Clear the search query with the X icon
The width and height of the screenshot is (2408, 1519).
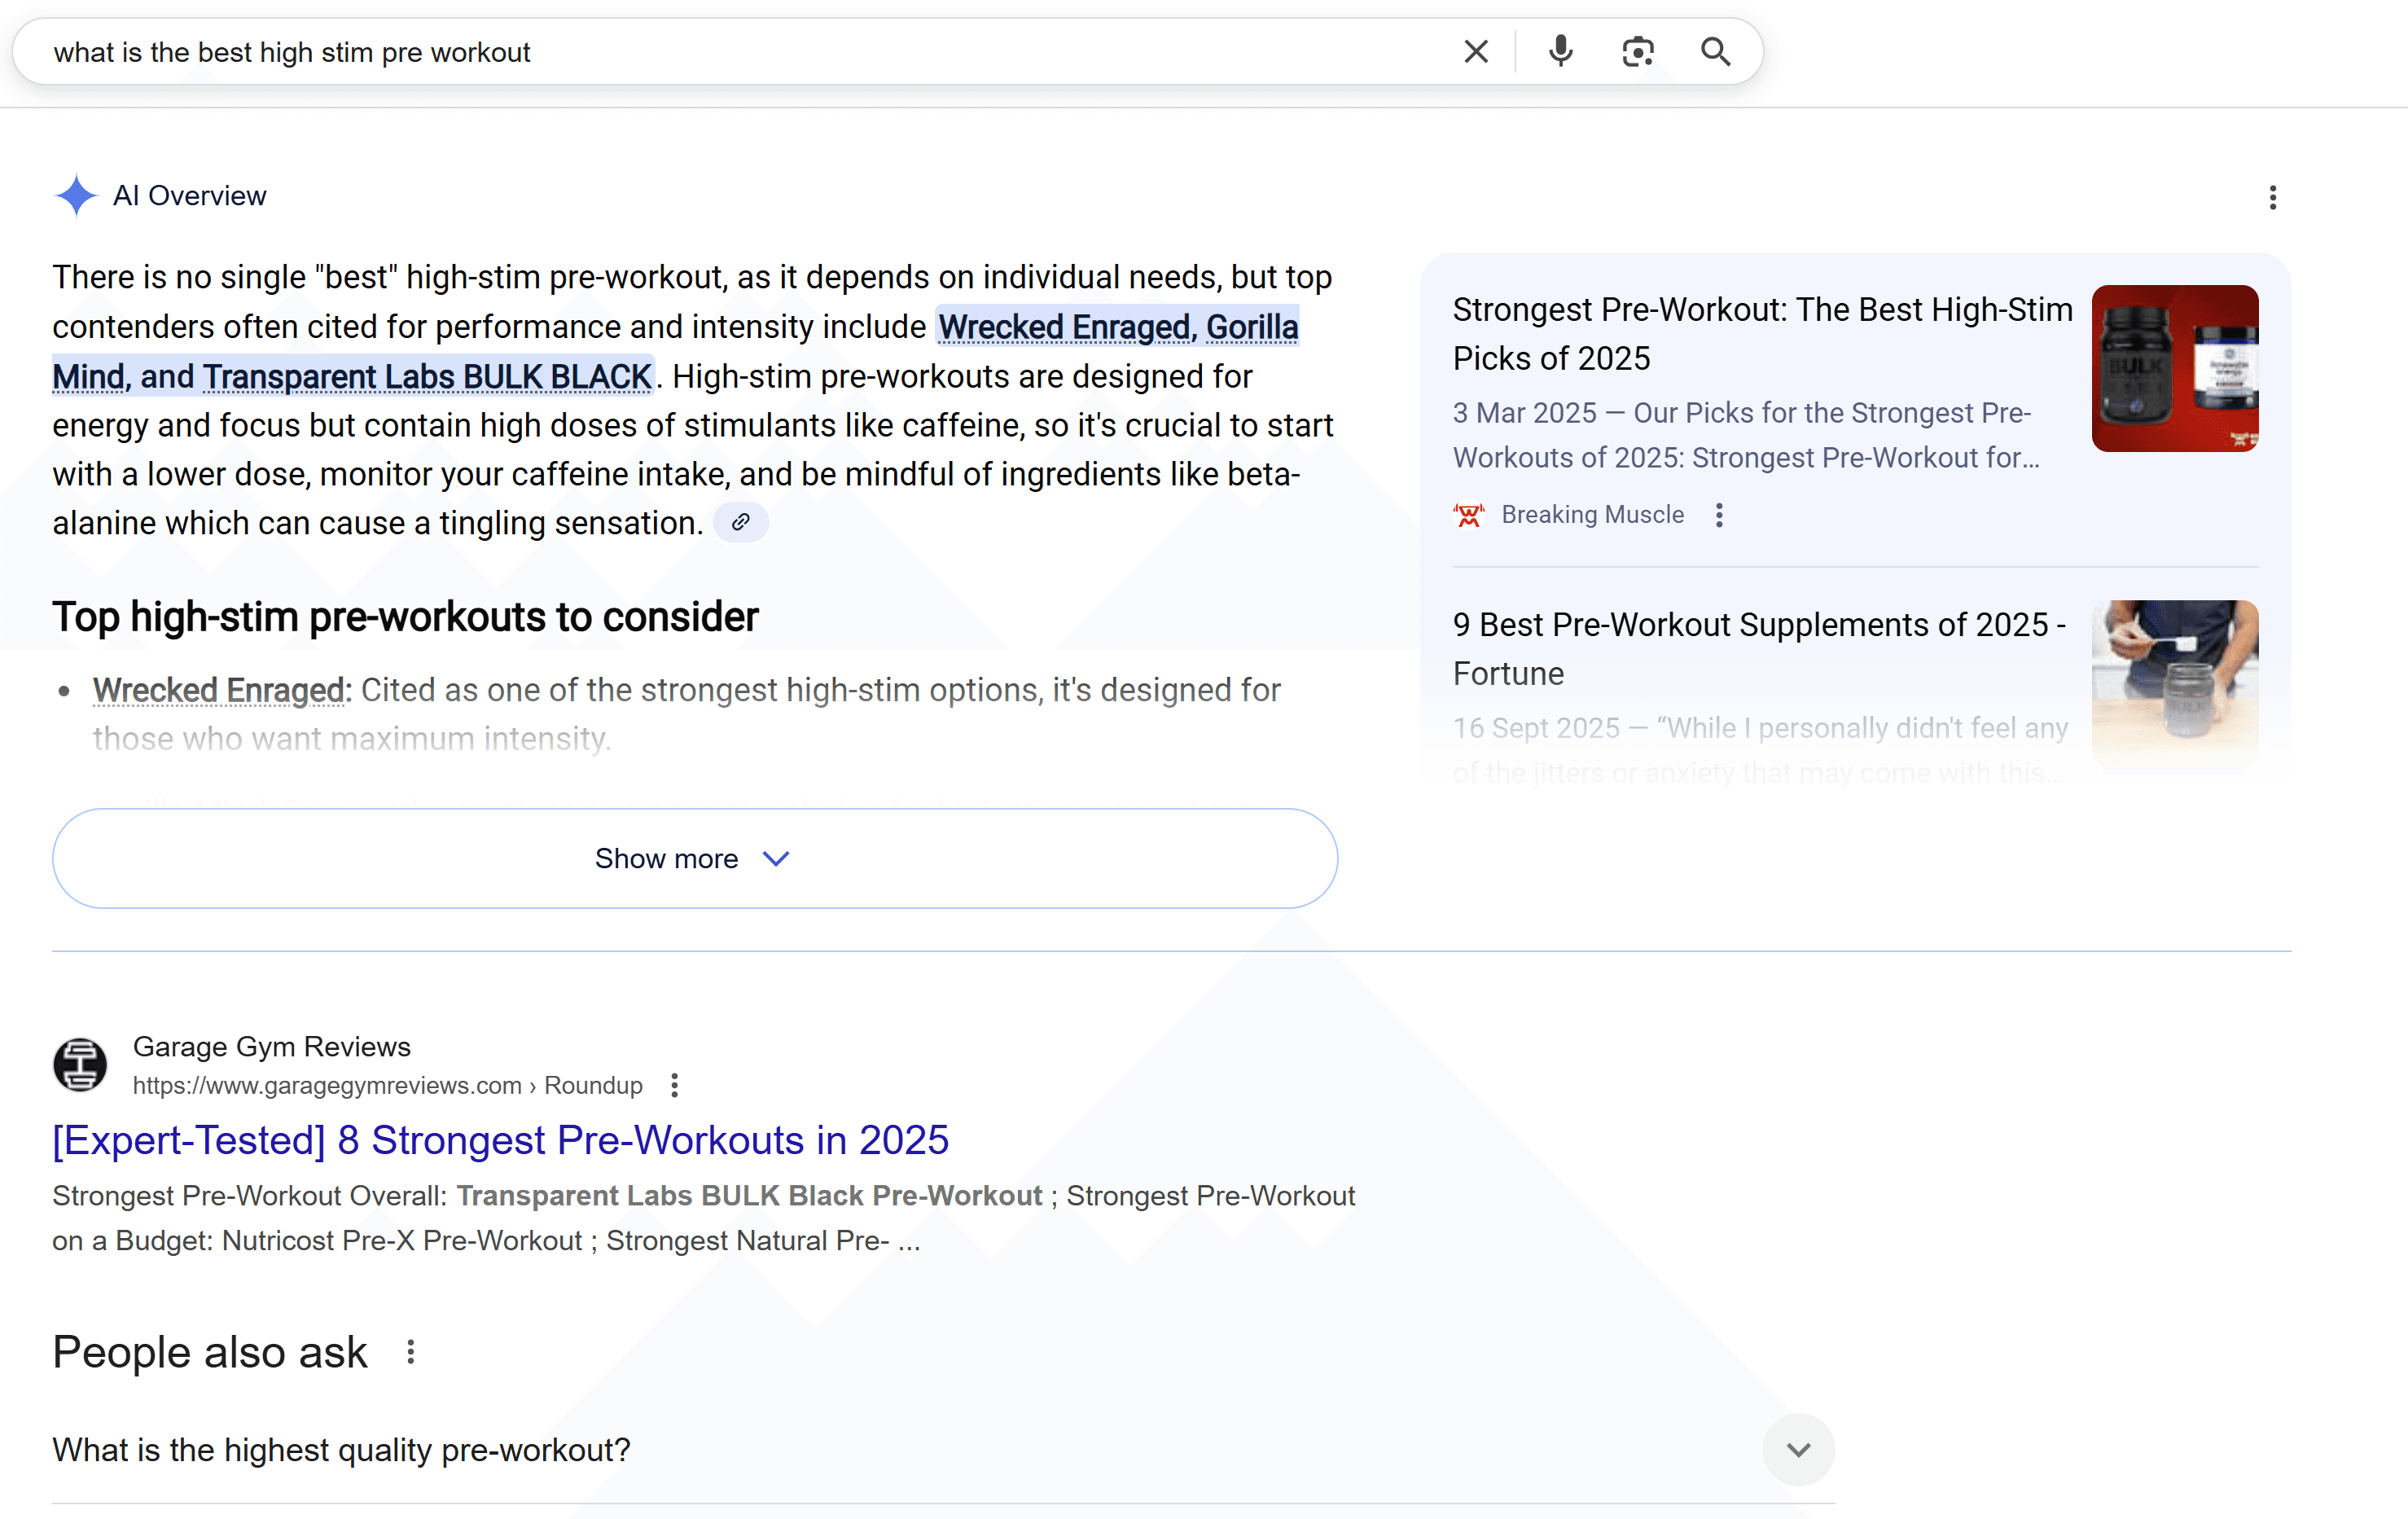[1476, 51]
